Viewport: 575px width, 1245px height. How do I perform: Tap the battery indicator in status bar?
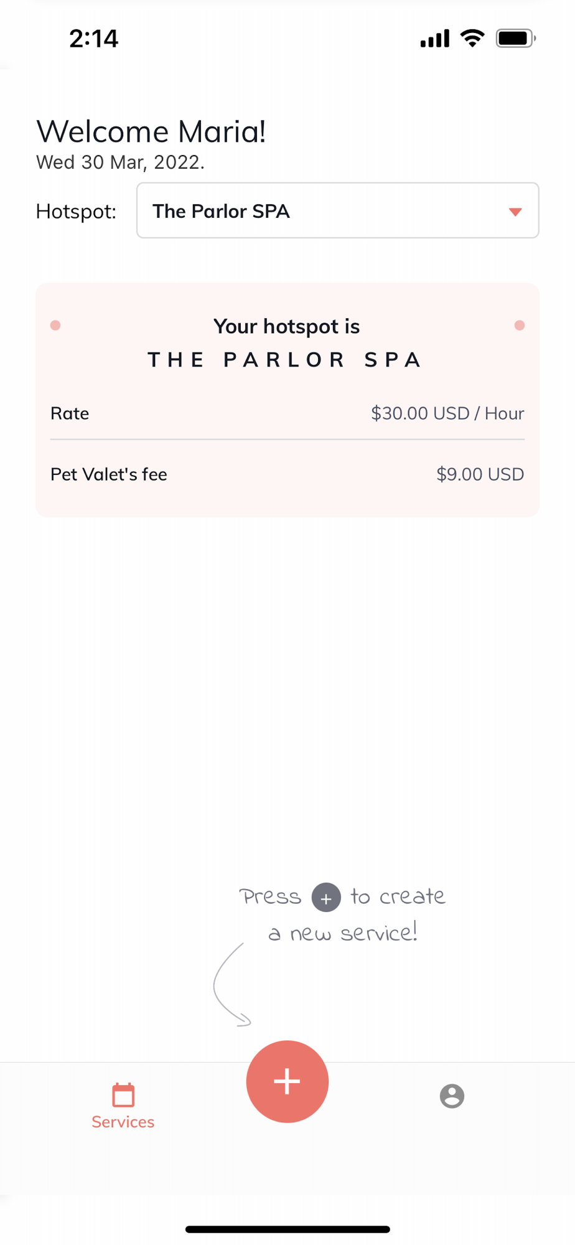516,38
